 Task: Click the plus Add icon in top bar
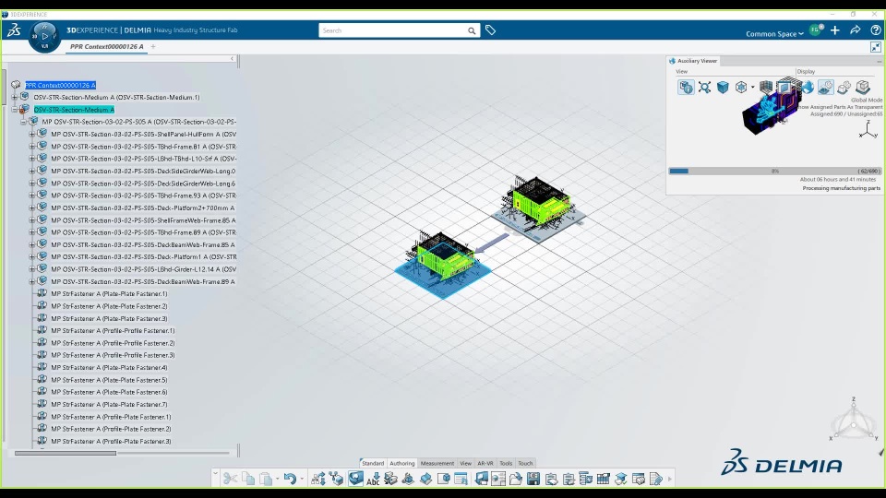click(835, 30)
